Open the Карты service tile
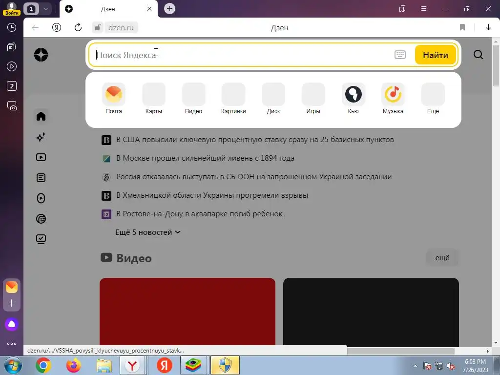Viewport: 500px width, 375px height. pyautogui.click(x=154, y=94)
